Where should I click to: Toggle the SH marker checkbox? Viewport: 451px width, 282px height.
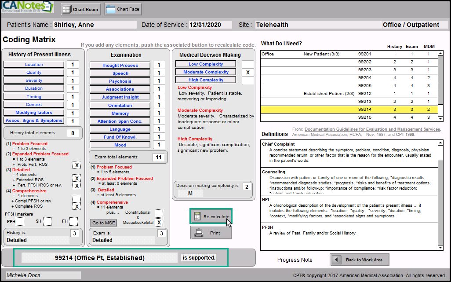(47, 221)
